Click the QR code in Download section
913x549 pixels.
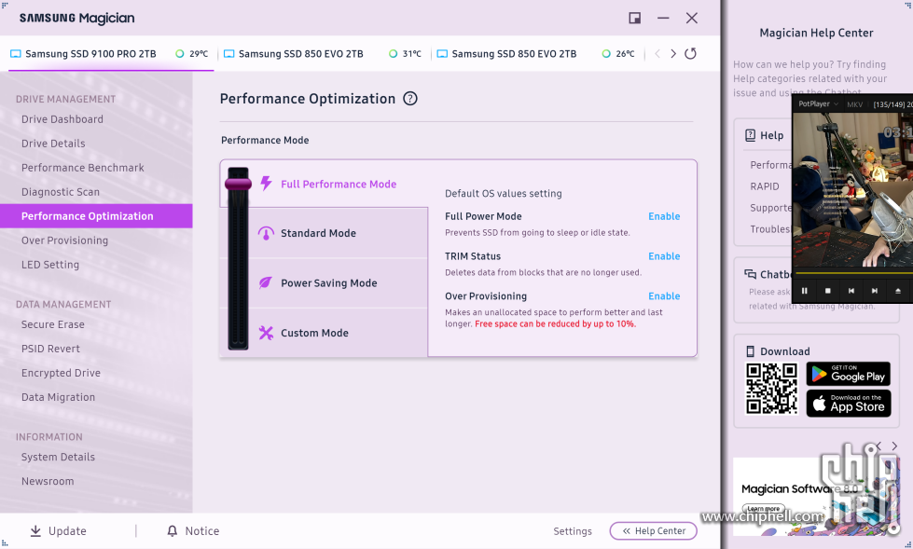[x=771, y=389]
